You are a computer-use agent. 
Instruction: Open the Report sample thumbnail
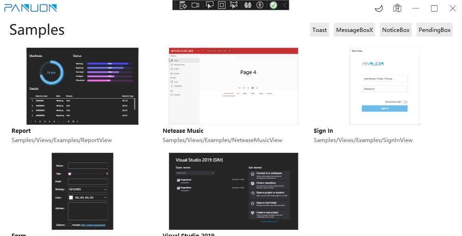point(83,86)
